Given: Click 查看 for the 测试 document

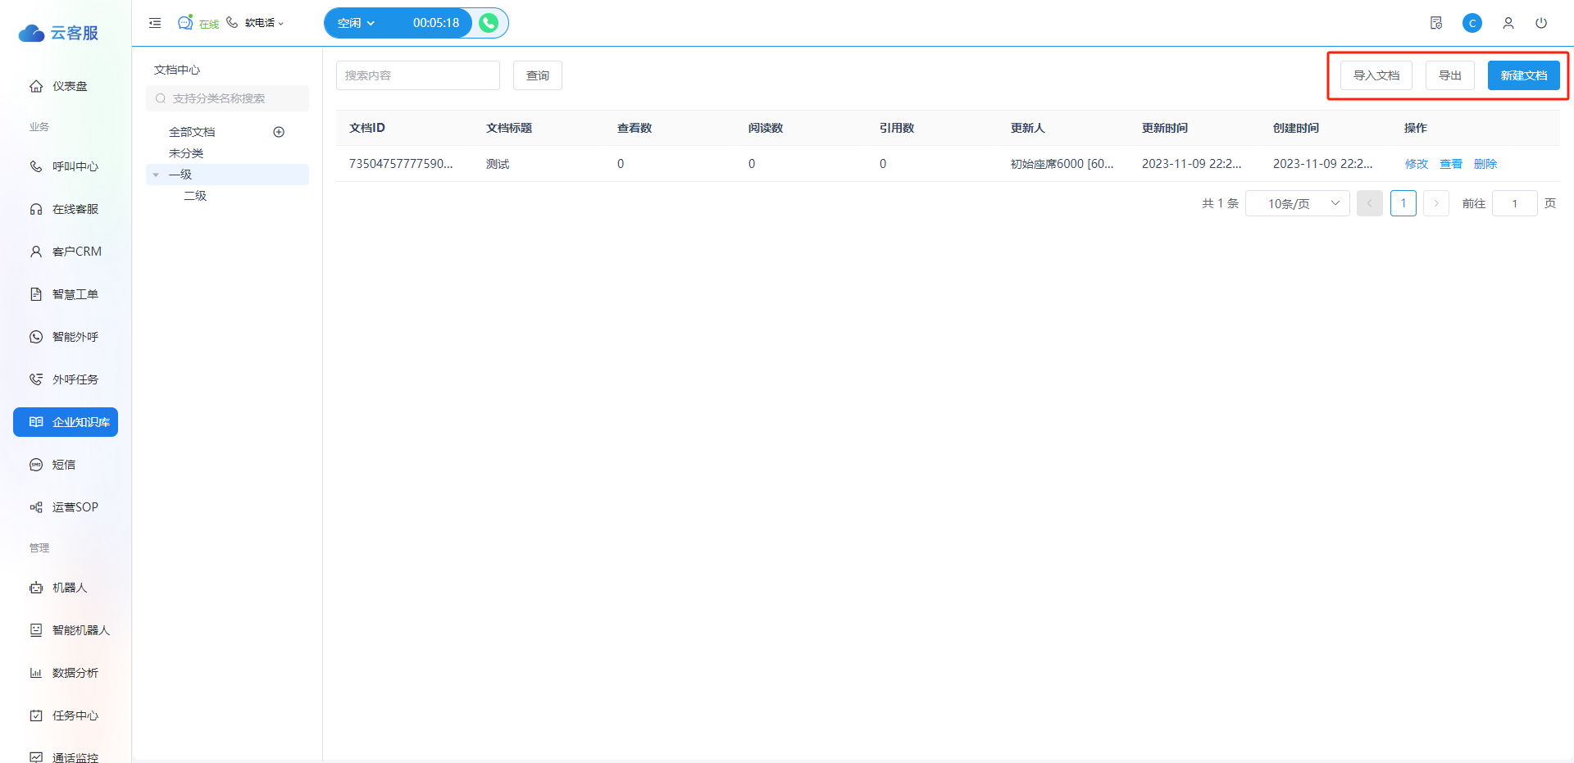Looking at the screenshot, I should tap(1451, 164).
